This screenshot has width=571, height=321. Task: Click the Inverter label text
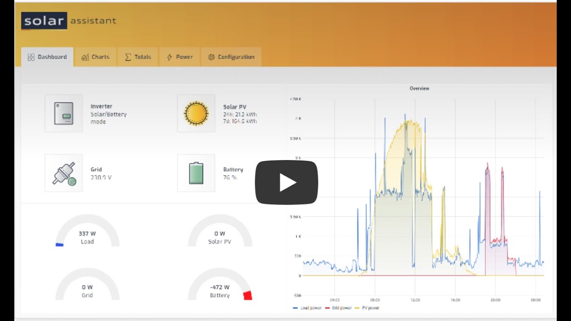pyautogui.click(x=101, y=107)
